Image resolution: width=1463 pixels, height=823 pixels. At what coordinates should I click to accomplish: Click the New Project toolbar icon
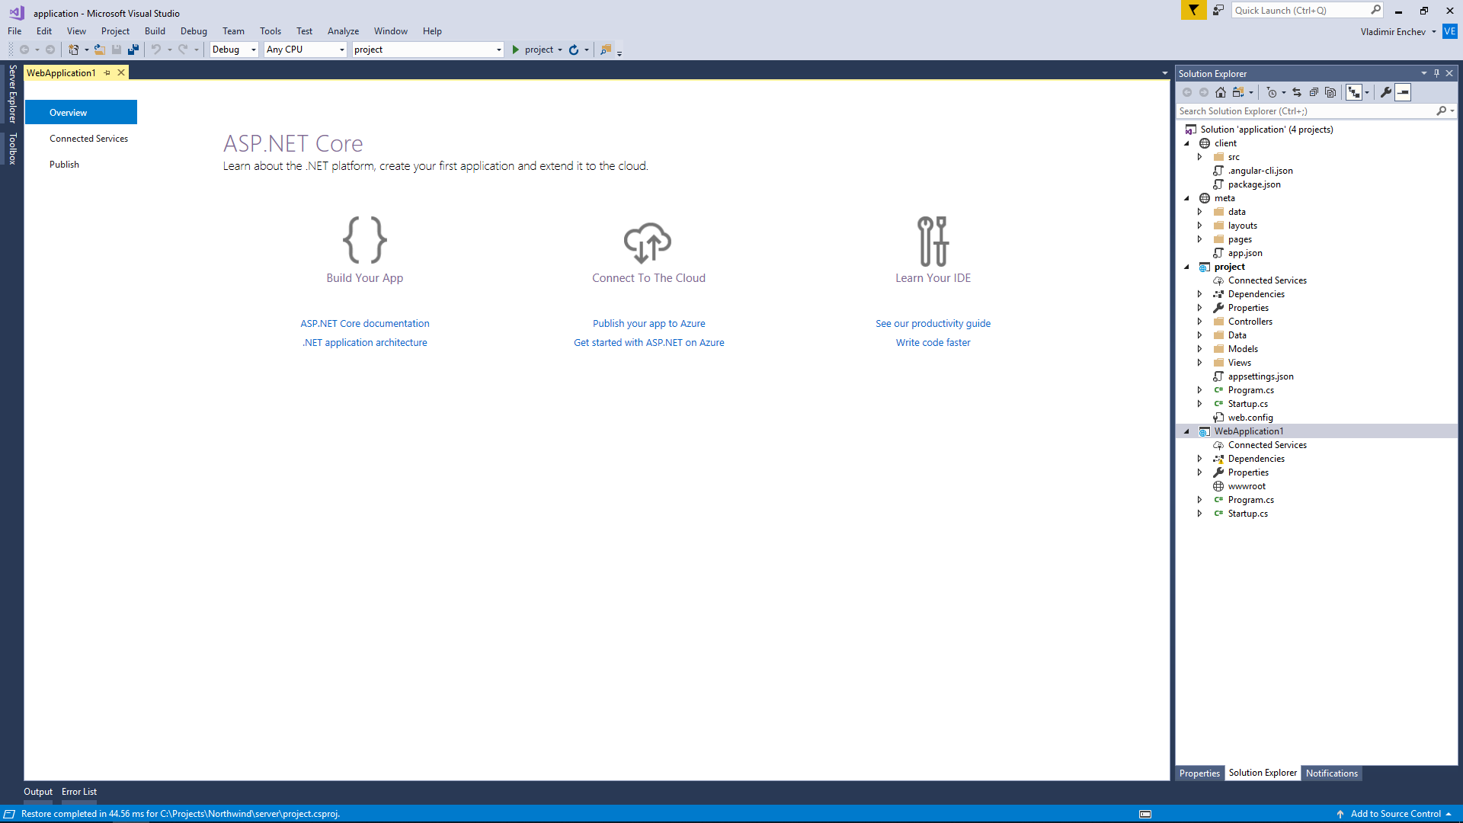click(x=74, y=50)
